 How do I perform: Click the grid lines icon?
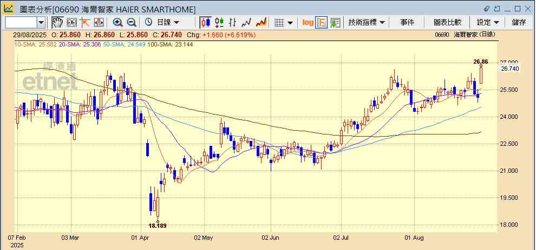point(279,23)
